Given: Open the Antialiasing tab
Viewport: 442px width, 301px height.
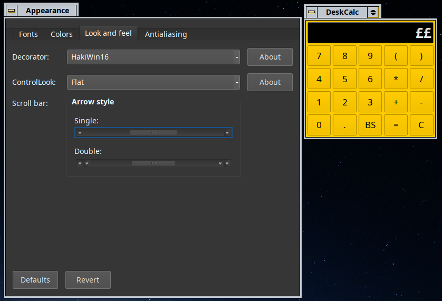Looking at the screenshot, I should point(166,34).
